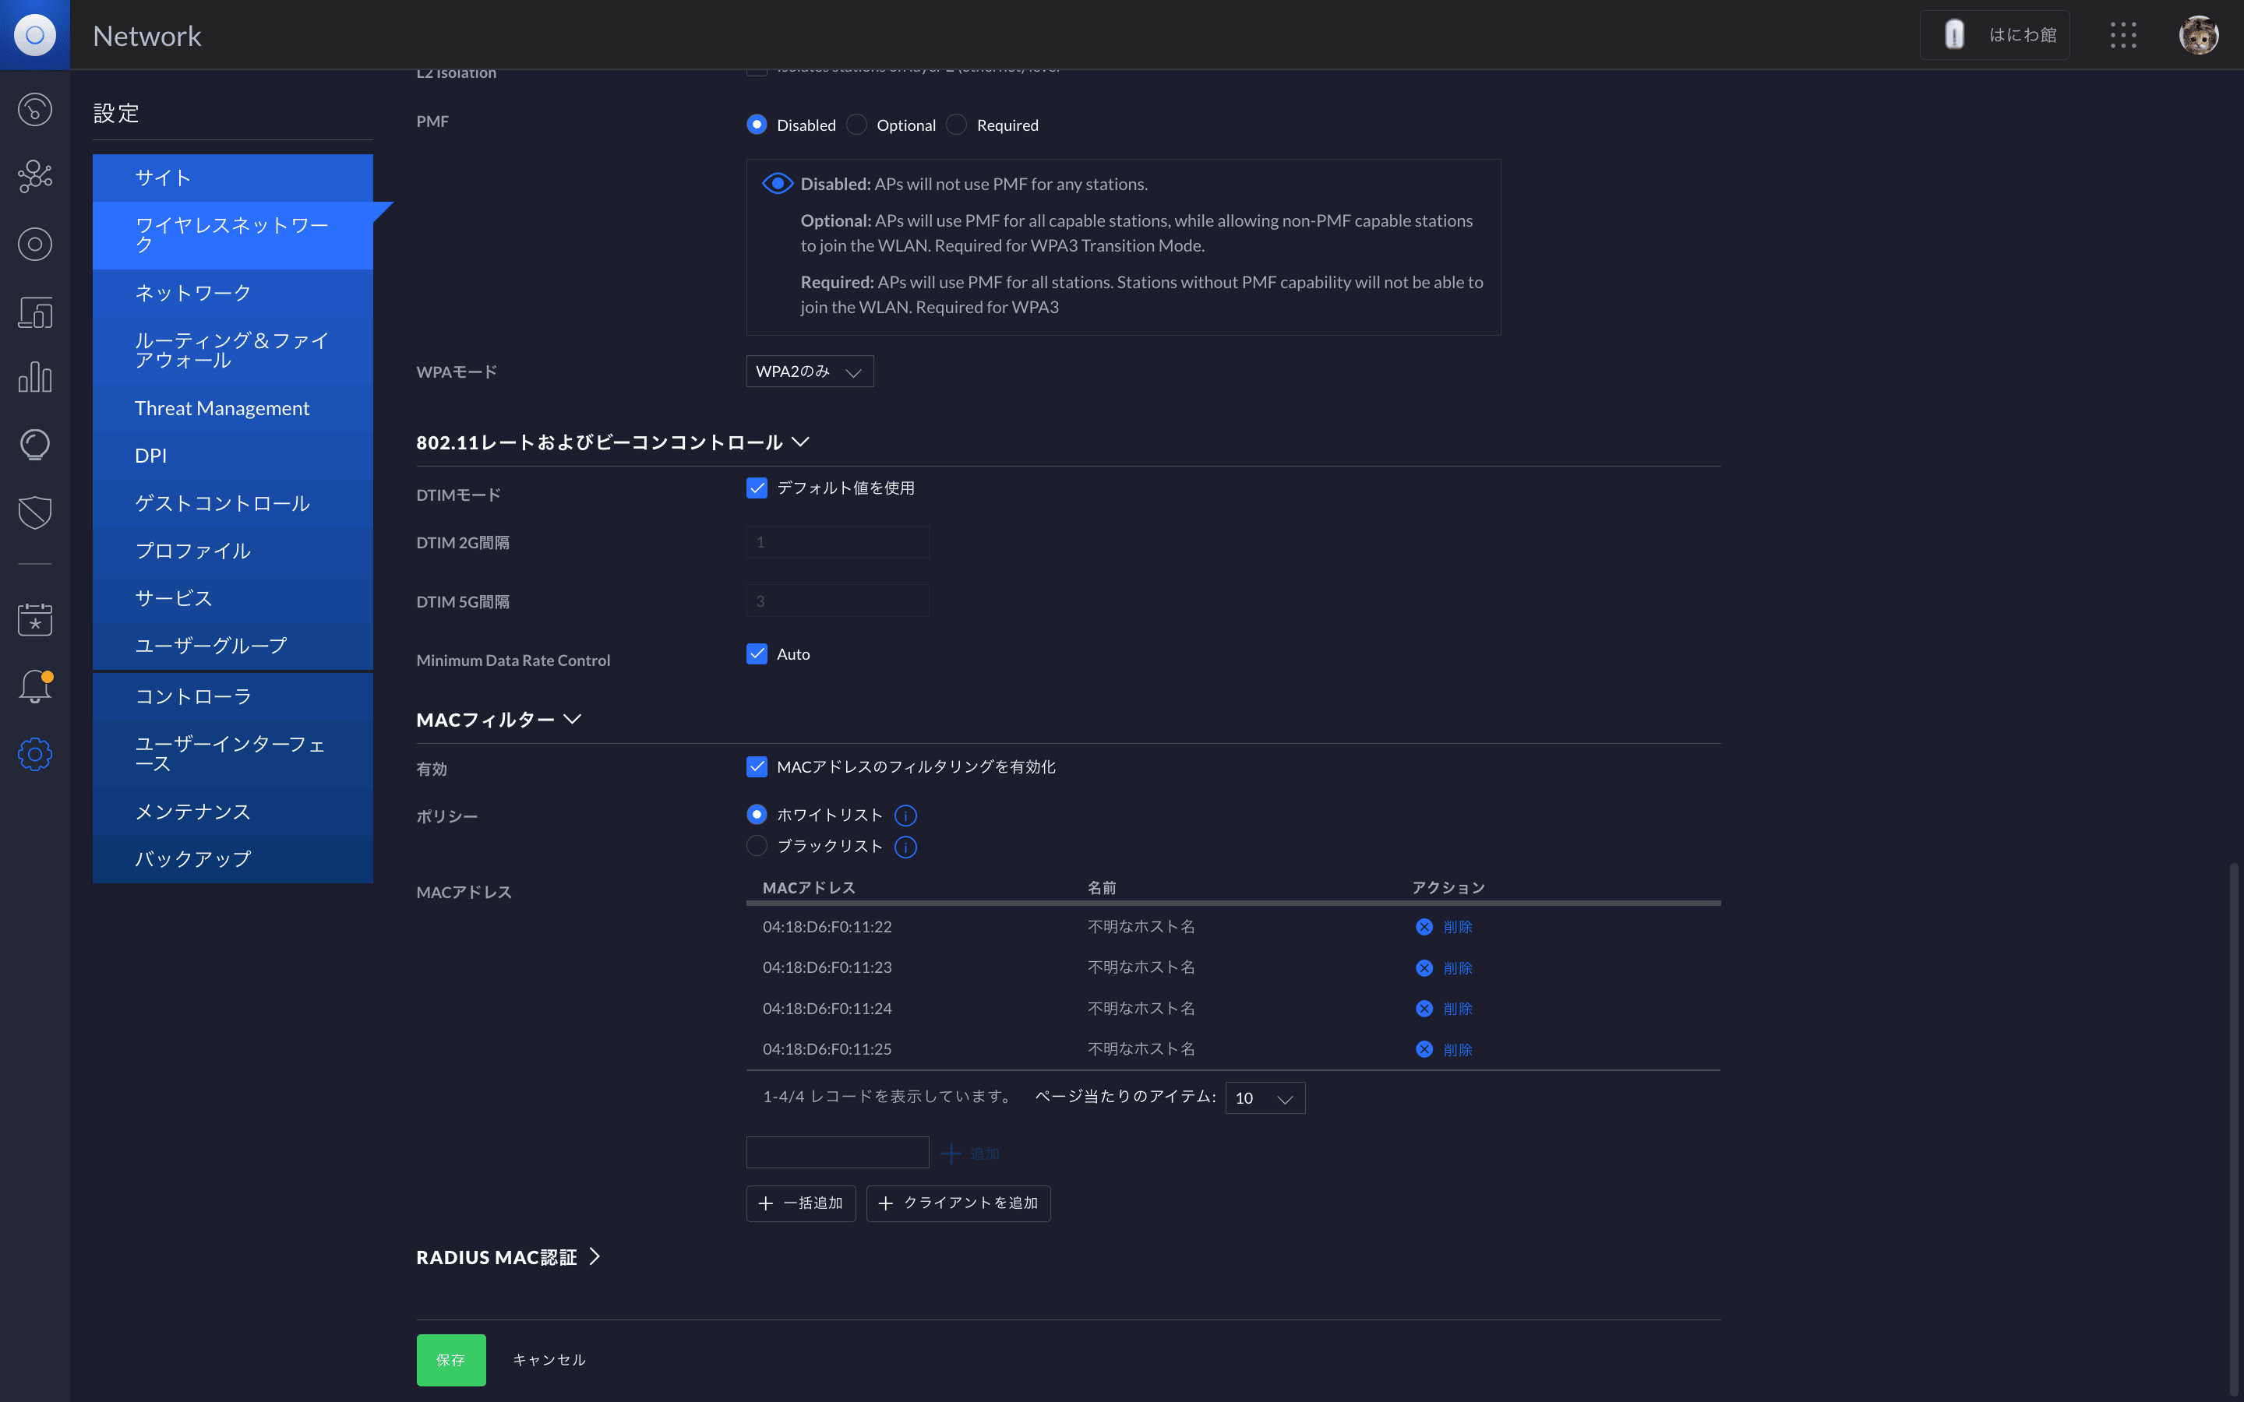This screenshot has width=2244, height=1402.
Task: Open the user avatar menu
Action: pyautogui.click(x=2199, y=35)
